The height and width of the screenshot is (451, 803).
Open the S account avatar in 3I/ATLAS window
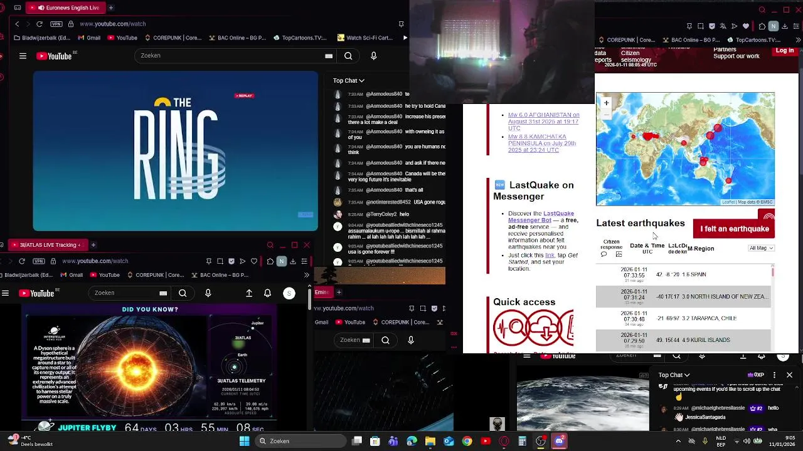pos(289,293)
